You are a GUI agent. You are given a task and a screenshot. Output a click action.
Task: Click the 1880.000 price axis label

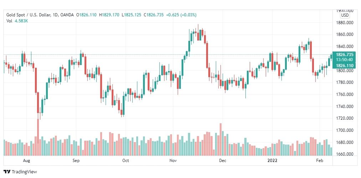coord(345,23)
